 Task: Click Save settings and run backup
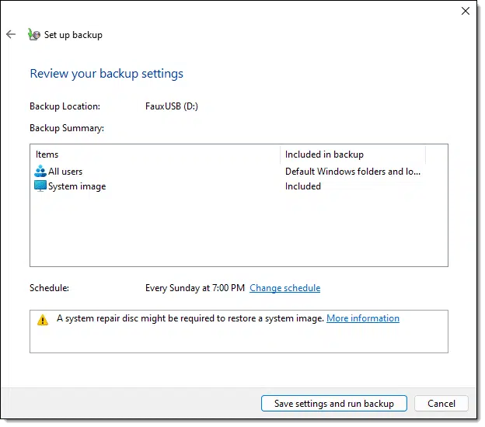334,403
